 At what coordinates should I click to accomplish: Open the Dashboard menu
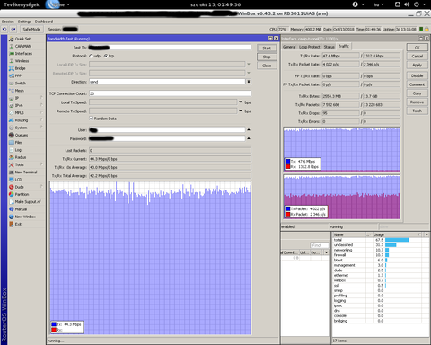pos(44,22)
